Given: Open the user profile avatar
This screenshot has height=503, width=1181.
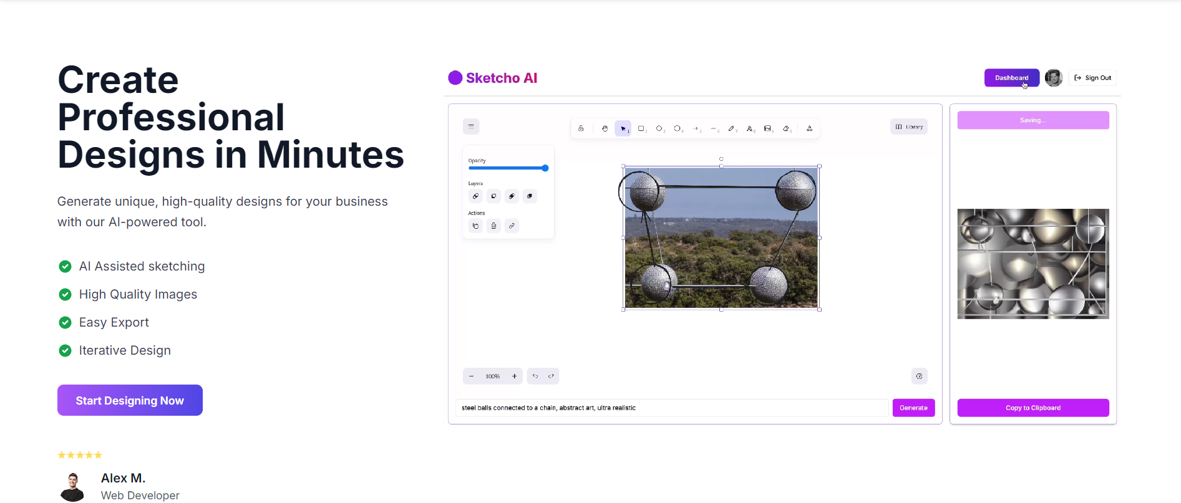Looking at the screenshot, I should point(1054,78).
